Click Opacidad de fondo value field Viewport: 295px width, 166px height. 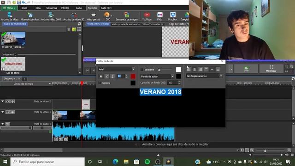pyautogui.click(x=172, y=83)
